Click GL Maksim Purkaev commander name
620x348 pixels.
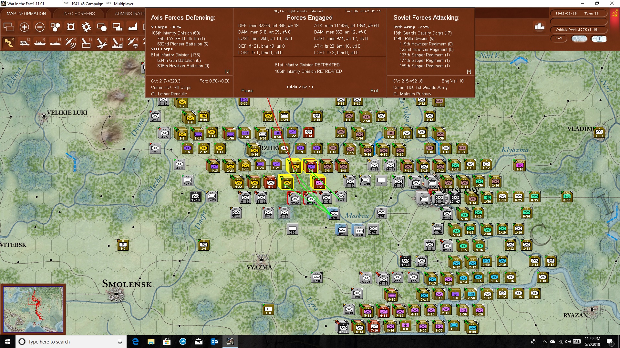[412, 94]
